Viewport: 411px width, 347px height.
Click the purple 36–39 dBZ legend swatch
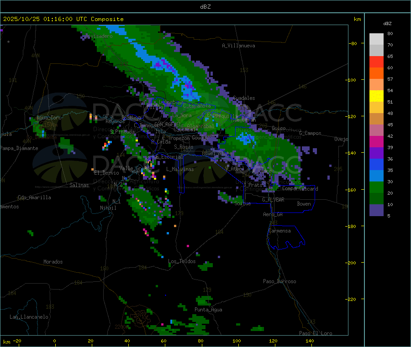pyautogui.click(x=376, y=153)
